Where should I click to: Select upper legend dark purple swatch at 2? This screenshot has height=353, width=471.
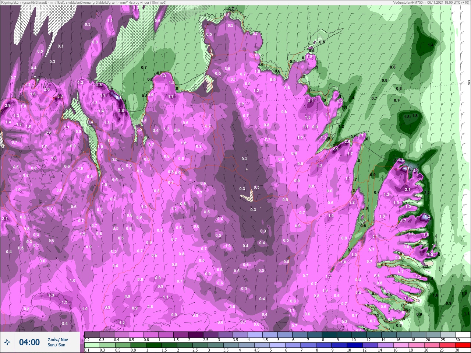196,335
